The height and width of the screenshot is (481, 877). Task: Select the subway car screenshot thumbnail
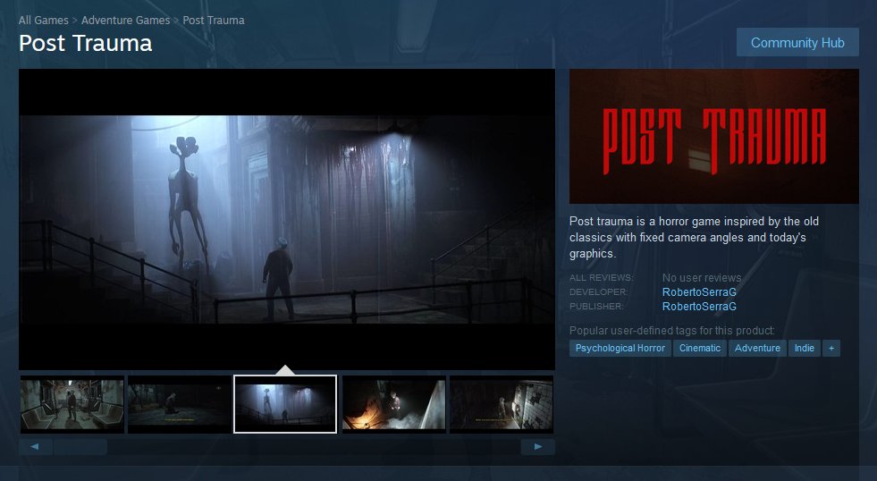(x=72, y=404)
